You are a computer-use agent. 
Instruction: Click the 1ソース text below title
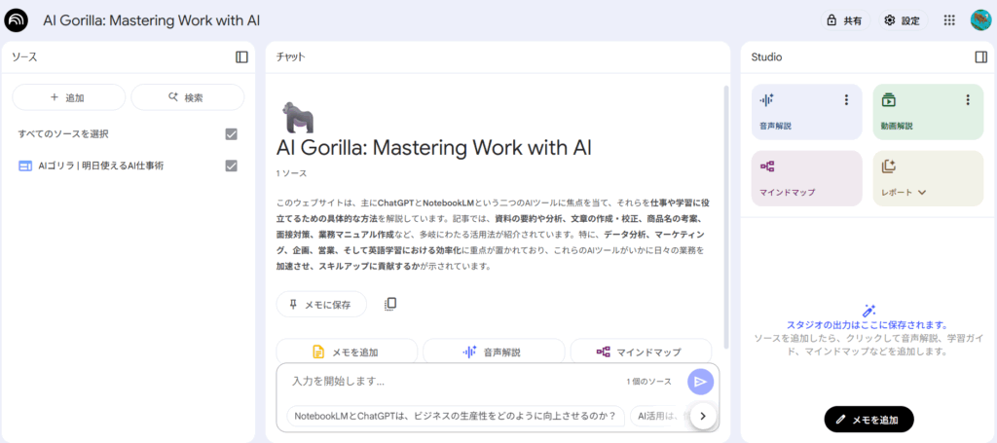point(291,173)
